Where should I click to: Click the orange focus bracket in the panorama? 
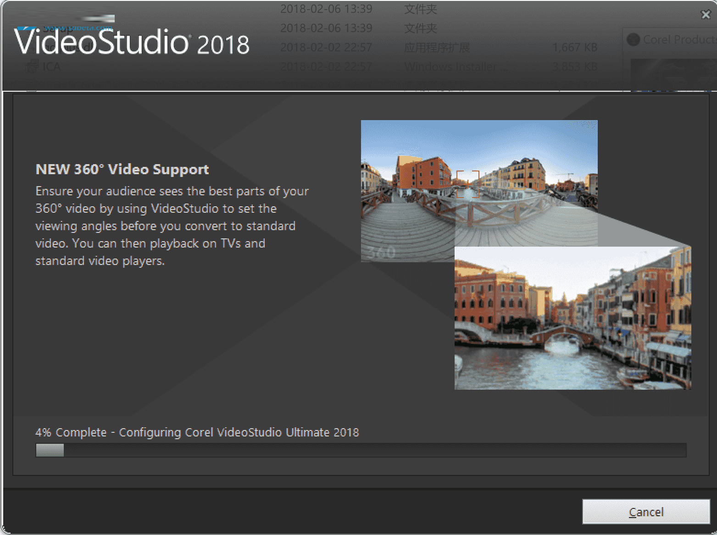point(467,184)
